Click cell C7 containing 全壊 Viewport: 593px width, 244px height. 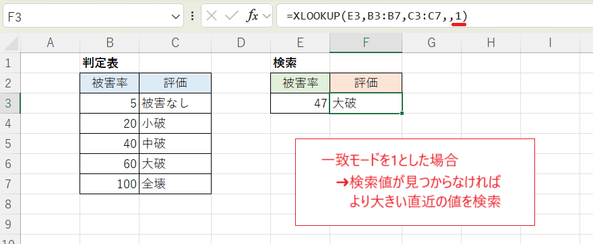(x=175, y=184)
